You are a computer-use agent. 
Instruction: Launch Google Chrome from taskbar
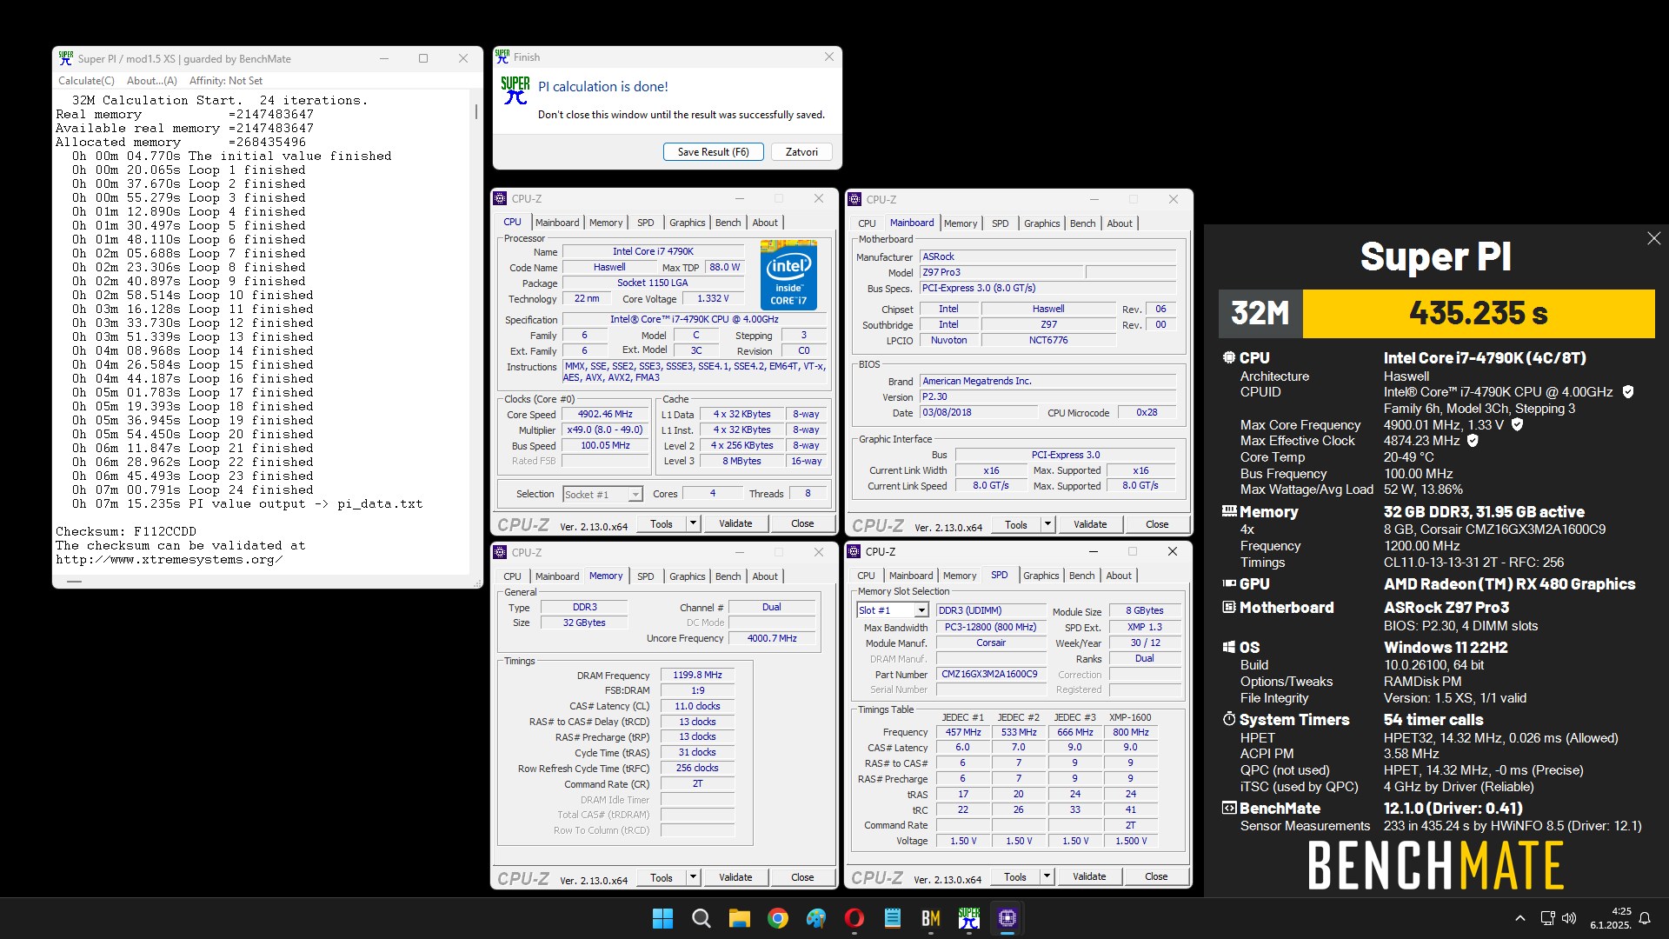coord(778,918)
